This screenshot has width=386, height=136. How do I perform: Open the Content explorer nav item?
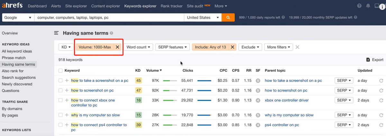pos(106,6)
